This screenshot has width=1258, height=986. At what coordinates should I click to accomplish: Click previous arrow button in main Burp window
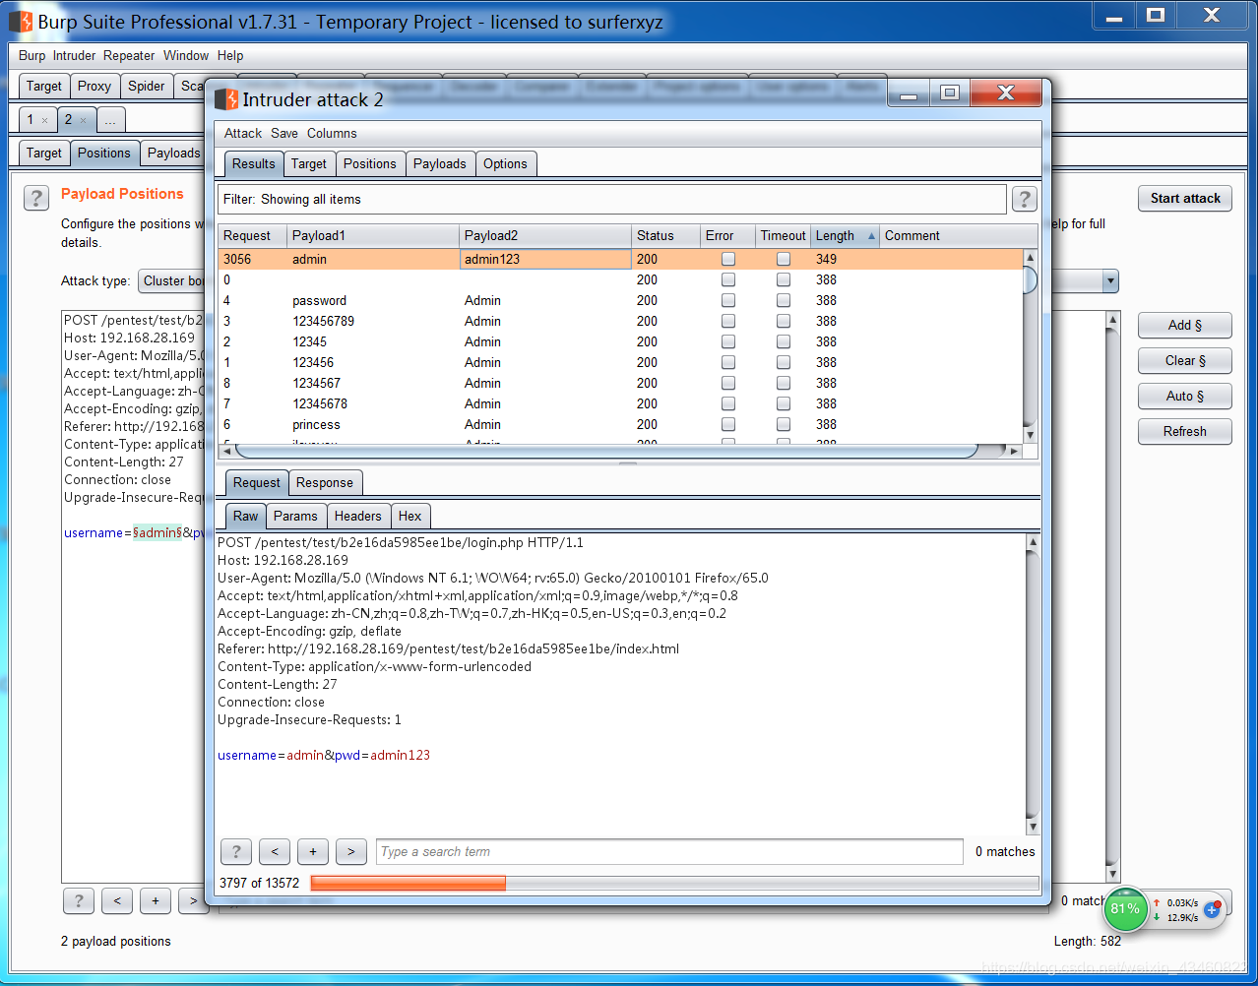point(117,900)
